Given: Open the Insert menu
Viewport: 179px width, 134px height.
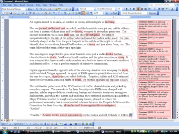Looking at the screenshot, I should 23,5.
